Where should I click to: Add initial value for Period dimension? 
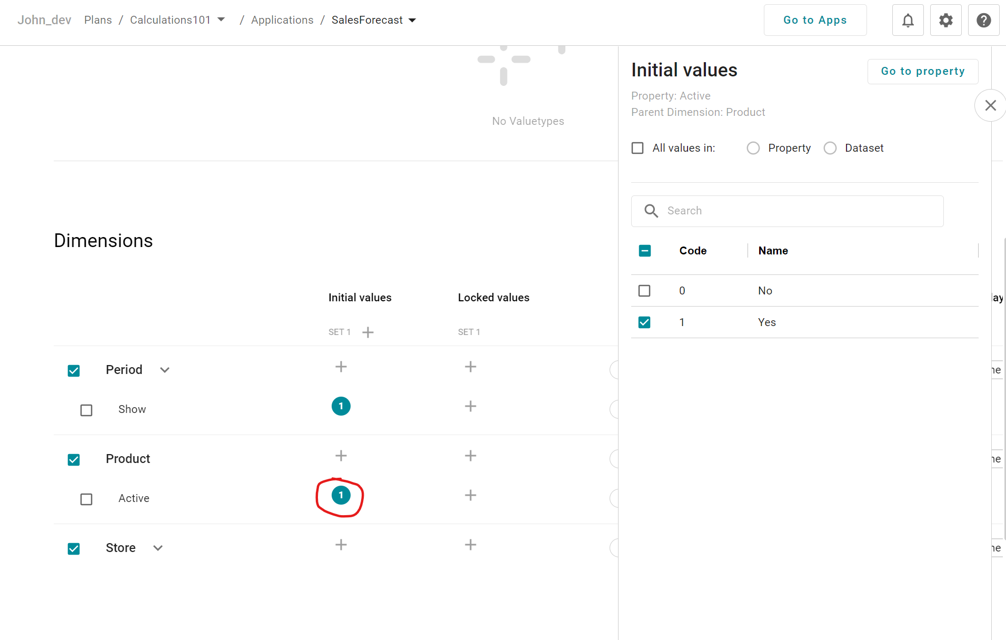coord(341,367)
